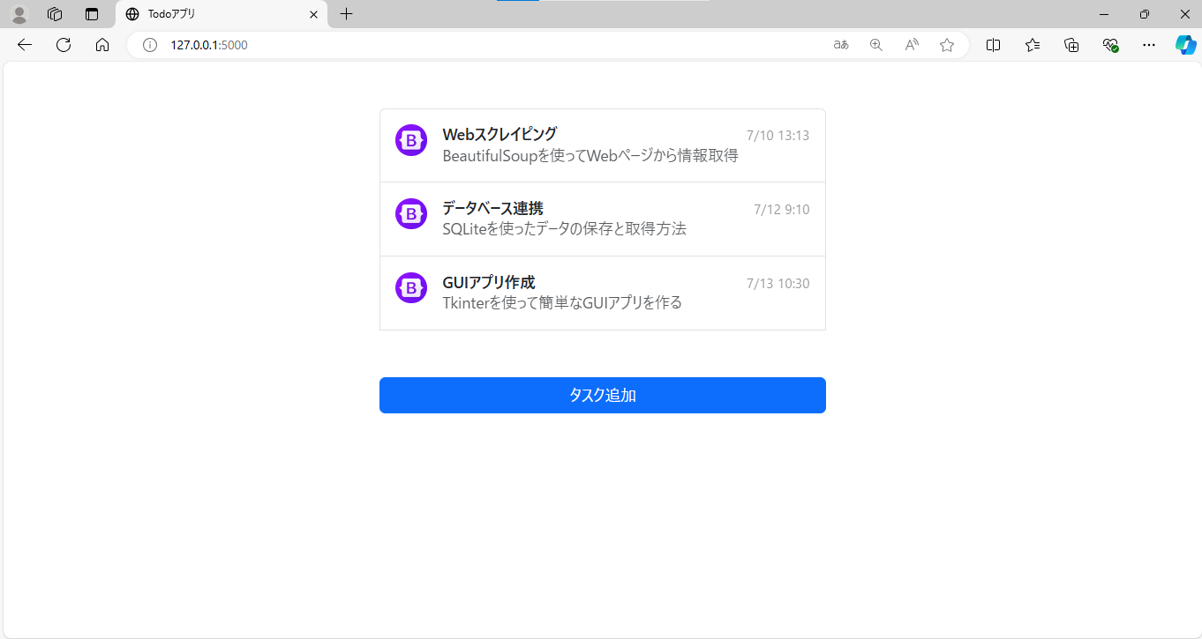Open the Copilot sidebar
The width and height of the screenshot is (1202, 639).
[1185, 44]
